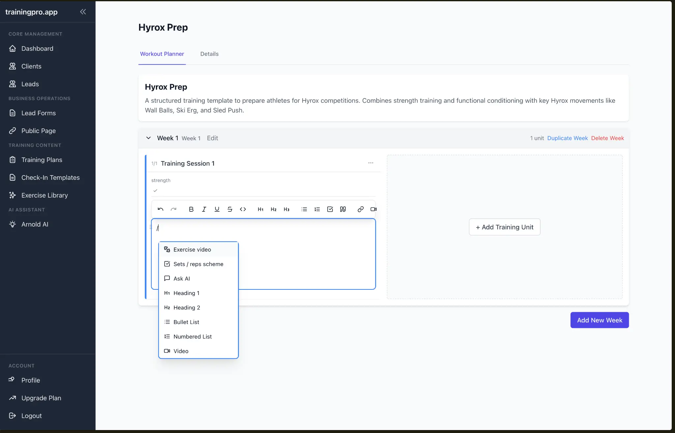Click the insert link icon

pyautogui.click(x=361, y=209)
